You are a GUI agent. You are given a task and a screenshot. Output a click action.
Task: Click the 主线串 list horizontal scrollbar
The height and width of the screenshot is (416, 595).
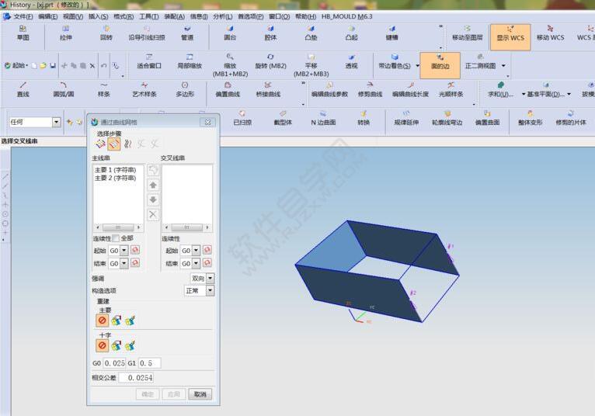point(118,227)
